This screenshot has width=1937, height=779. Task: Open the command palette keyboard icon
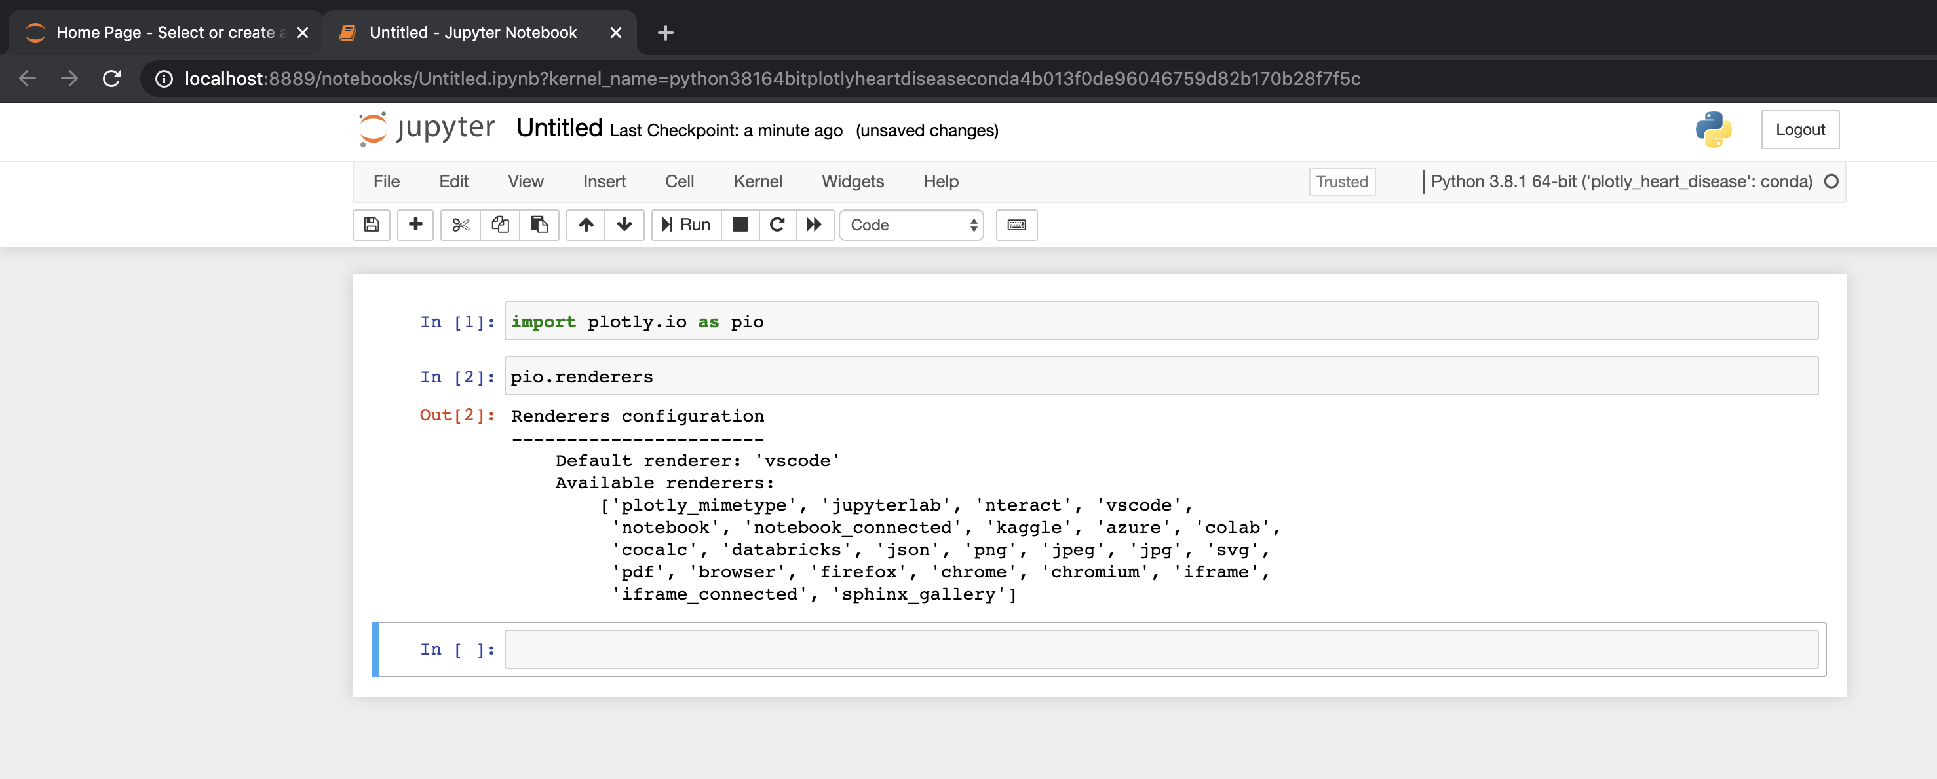tap(1016, 225)
